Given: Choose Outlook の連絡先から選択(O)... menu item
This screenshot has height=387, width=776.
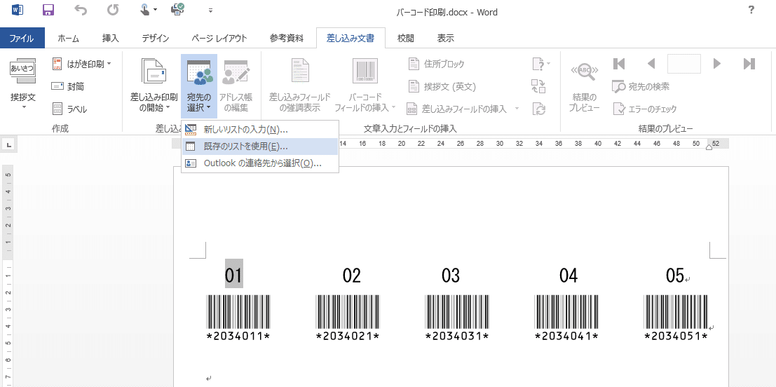Looking at the screenshot, I should 260,163.
